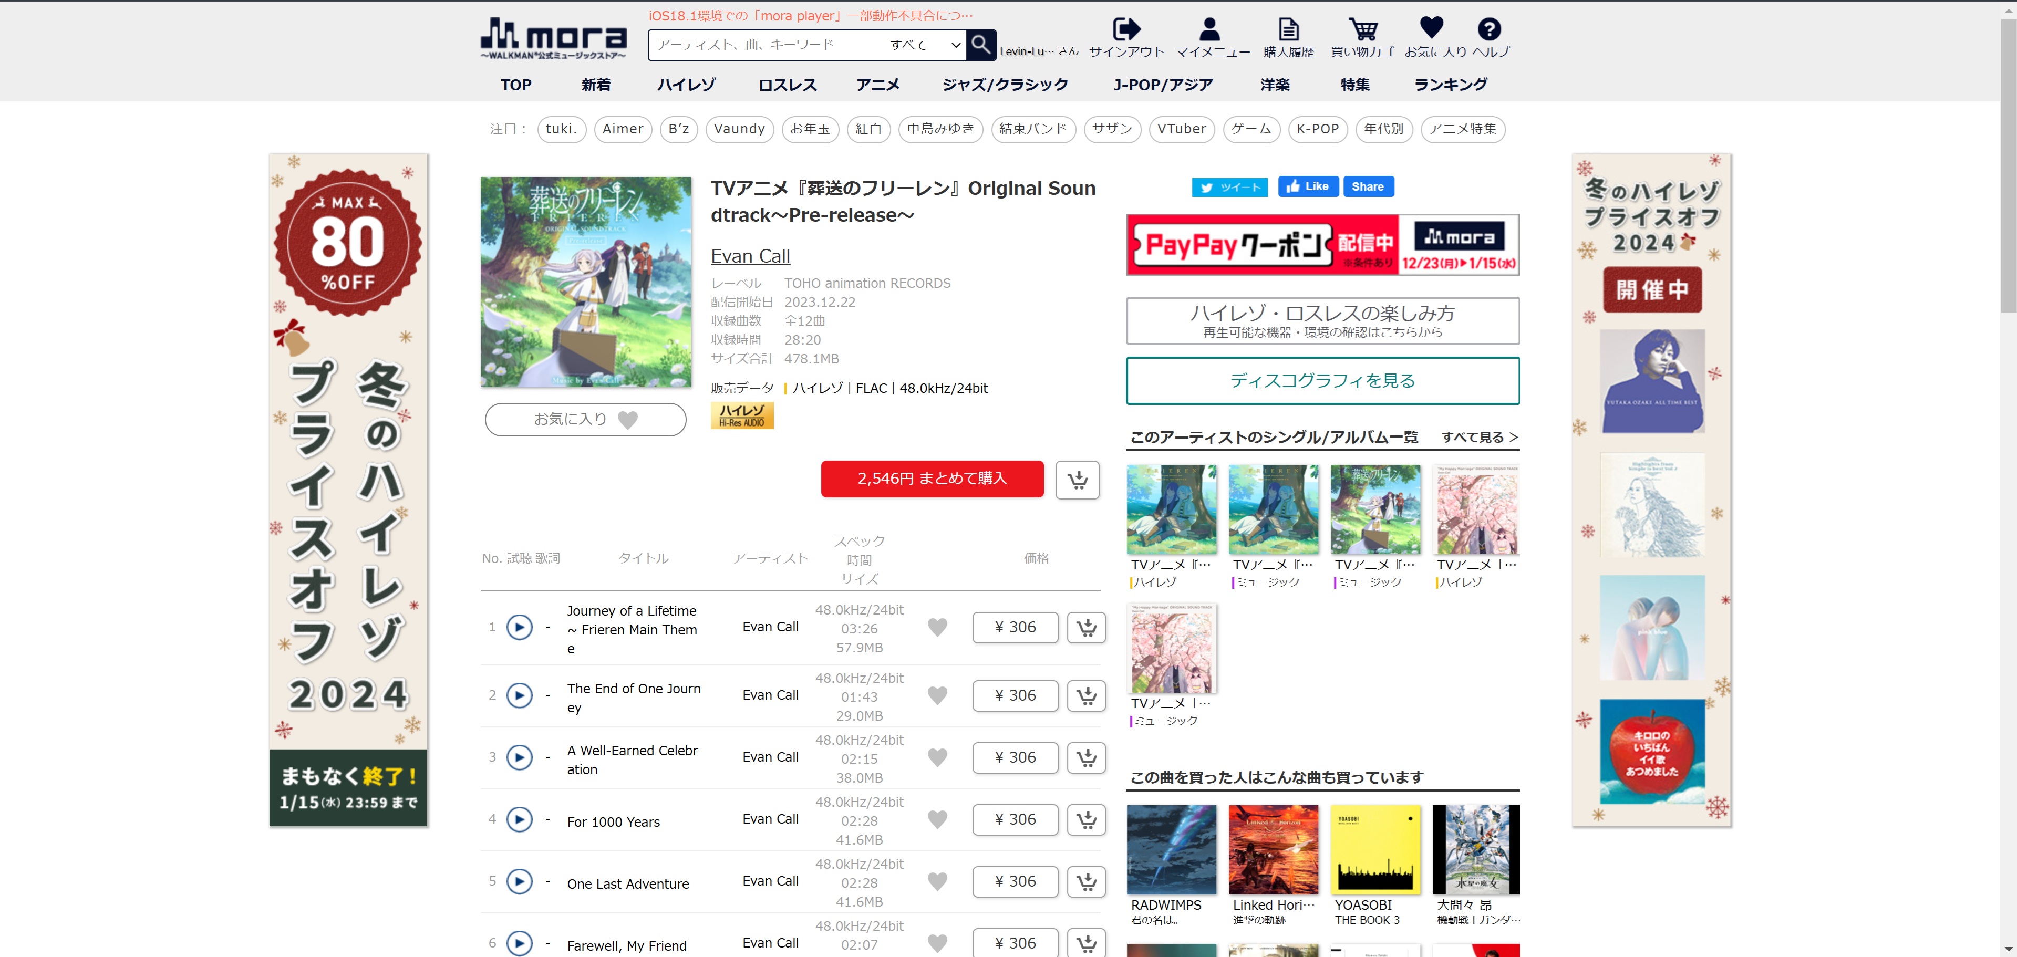Add One Last Adventure to cart
2017x957 pixels.
(x=1086, y=882)
